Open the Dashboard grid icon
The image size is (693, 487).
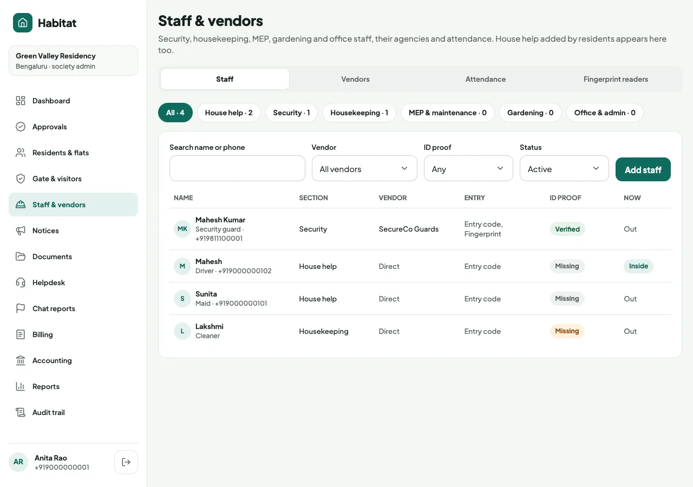tap(21, 101)
